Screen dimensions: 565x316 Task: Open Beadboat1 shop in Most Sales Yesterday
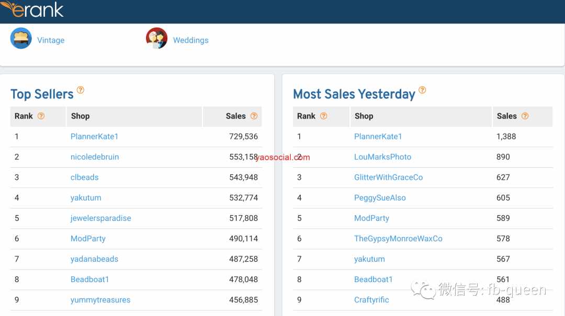click(374, 279)
